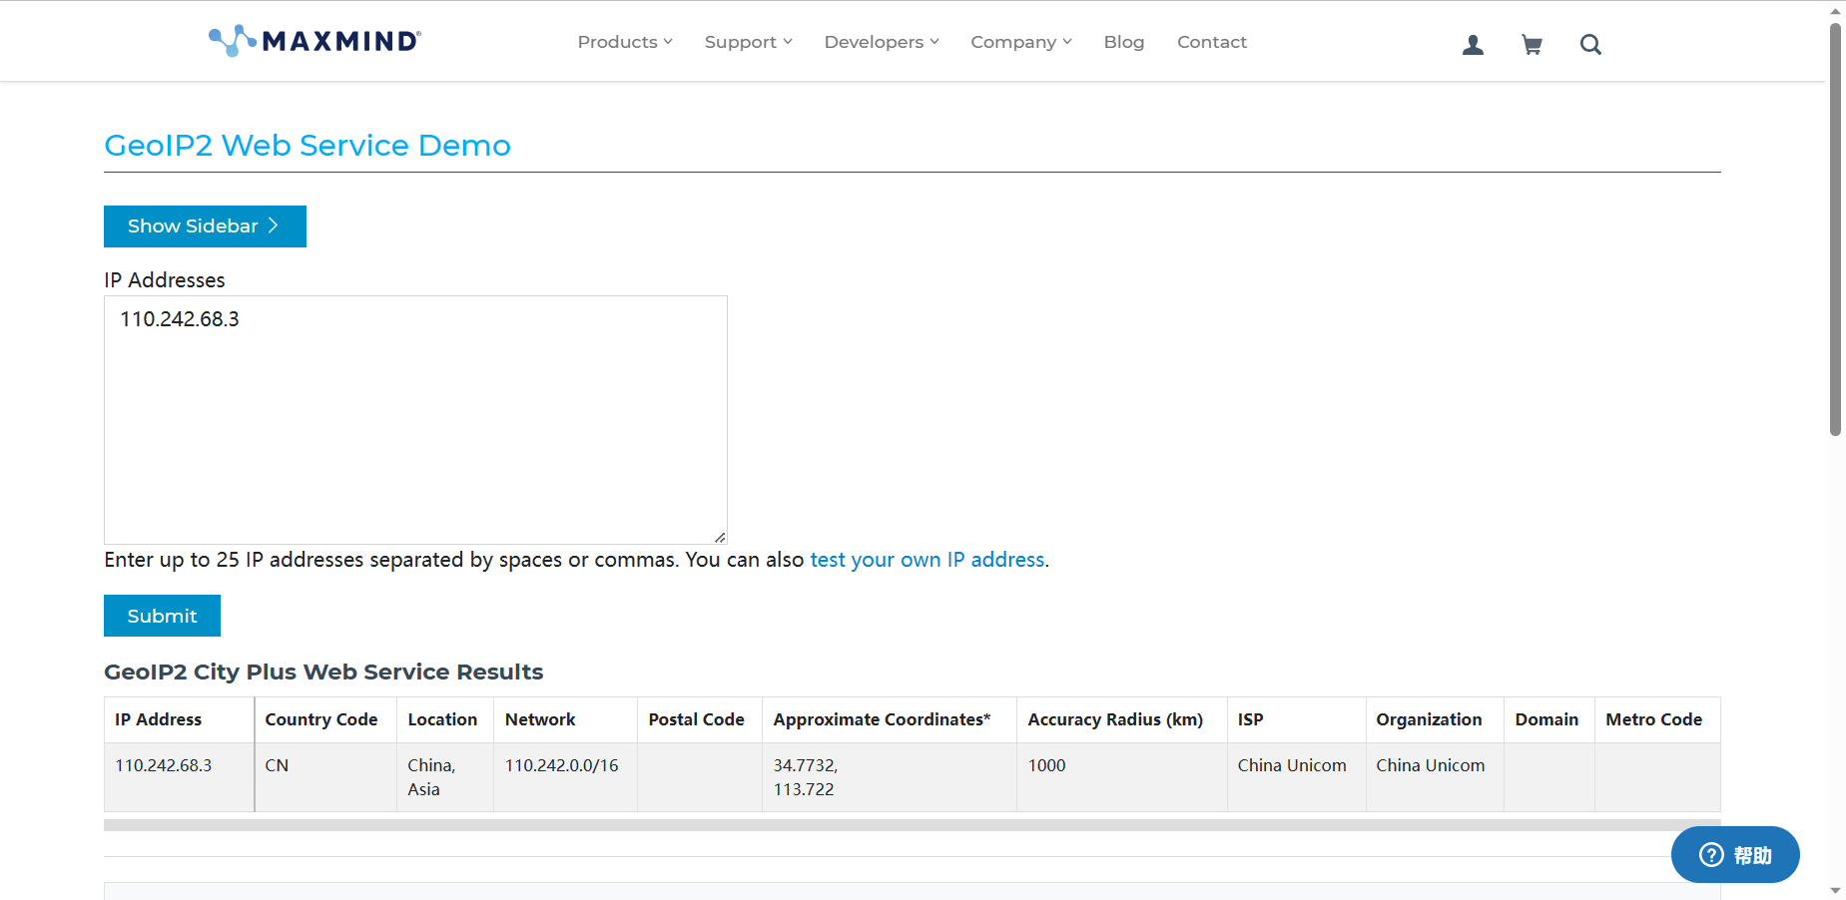Click the scrollbar down arrow
The height and width of the screenshot is (900, 1846).
[x=1835, y=890]
